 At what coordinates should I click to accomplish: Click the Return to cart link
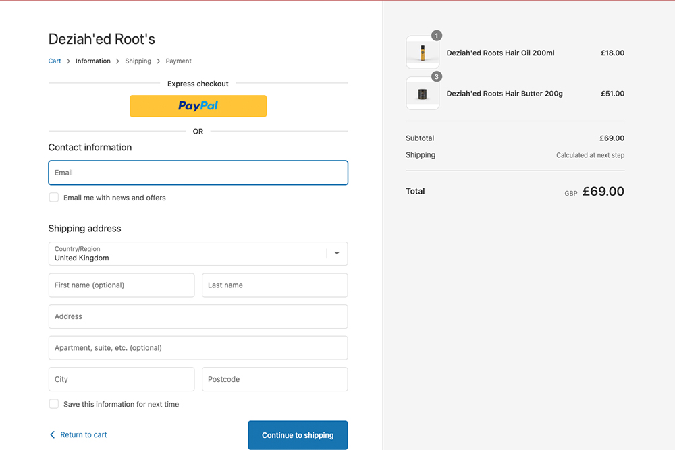coord(84,435)
